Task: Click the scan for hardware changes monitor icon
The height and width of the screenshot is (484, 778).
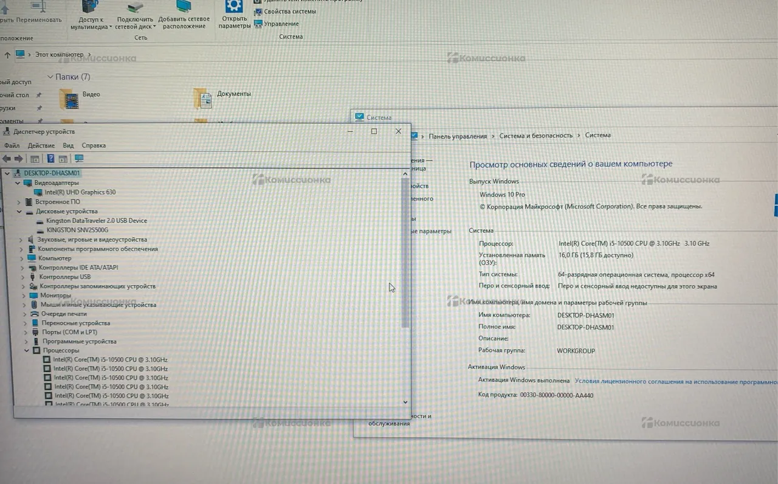Action: point(78,159)
